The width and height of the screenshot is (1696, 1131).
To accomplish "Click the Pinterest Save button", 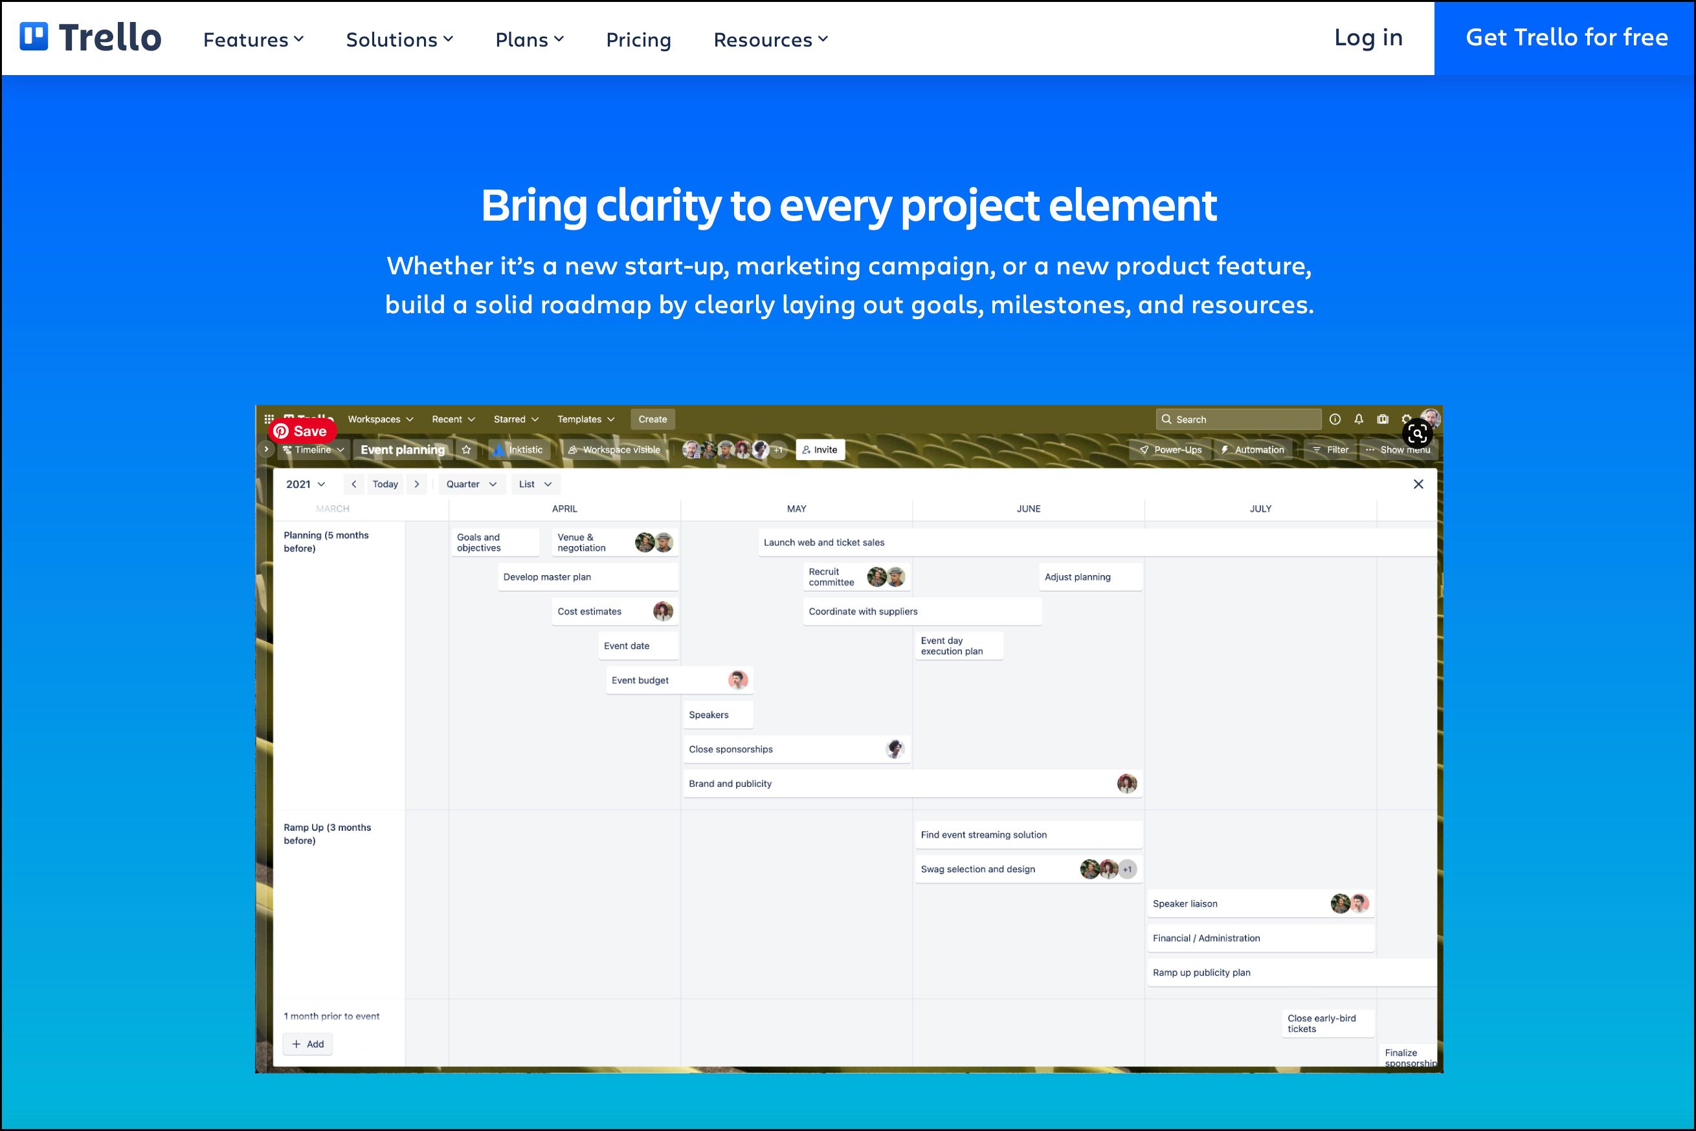I will (x=302, y=432).
